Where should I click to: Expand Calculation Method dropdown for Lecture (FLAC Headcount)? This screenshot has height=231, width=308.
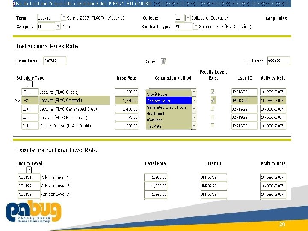click(x=194, y=117)
